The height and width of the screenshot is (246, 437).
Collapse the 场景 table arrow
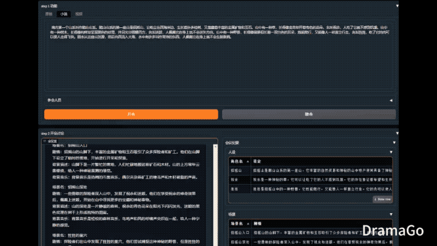click(391, 214)
